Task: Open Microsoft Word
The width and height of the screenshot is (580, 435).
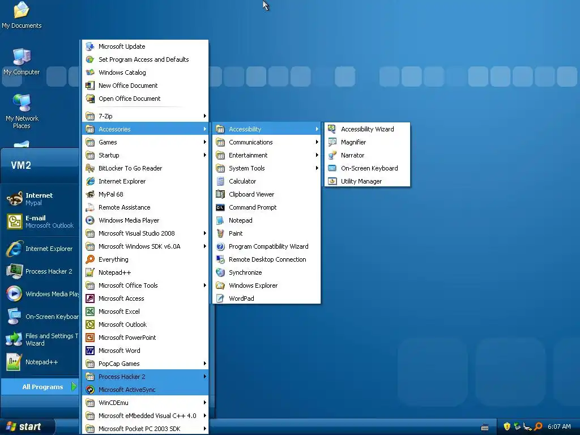Action: pos(146,351)
